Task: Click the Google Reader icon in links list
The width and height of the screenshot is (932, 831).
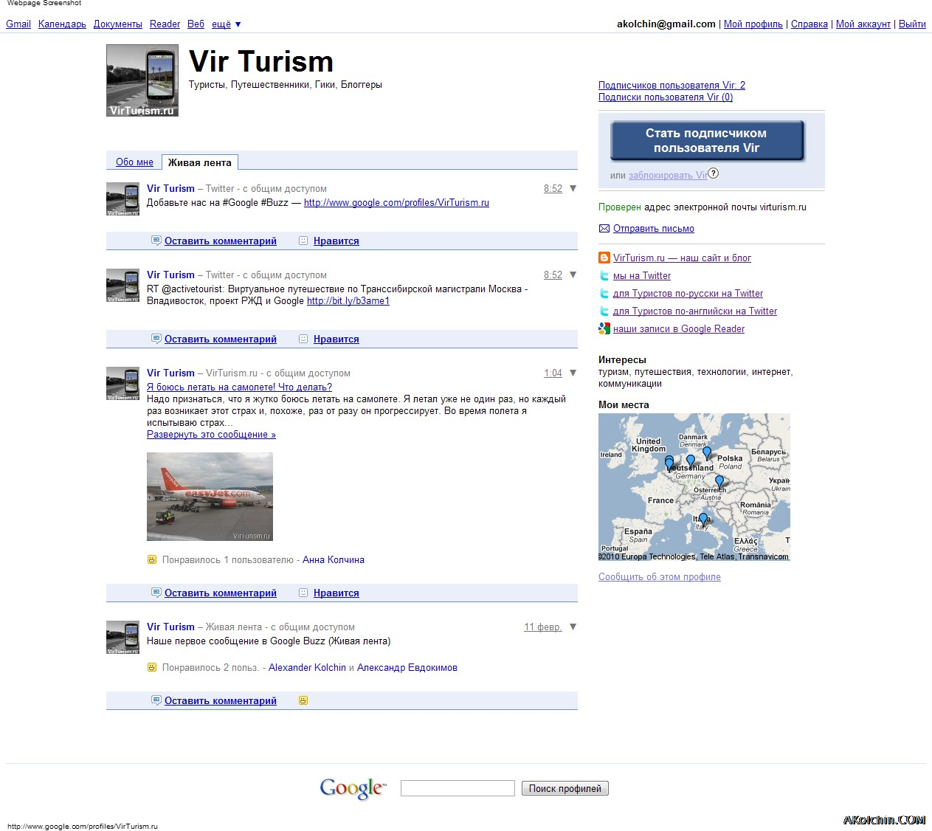Action: [604, 328]
